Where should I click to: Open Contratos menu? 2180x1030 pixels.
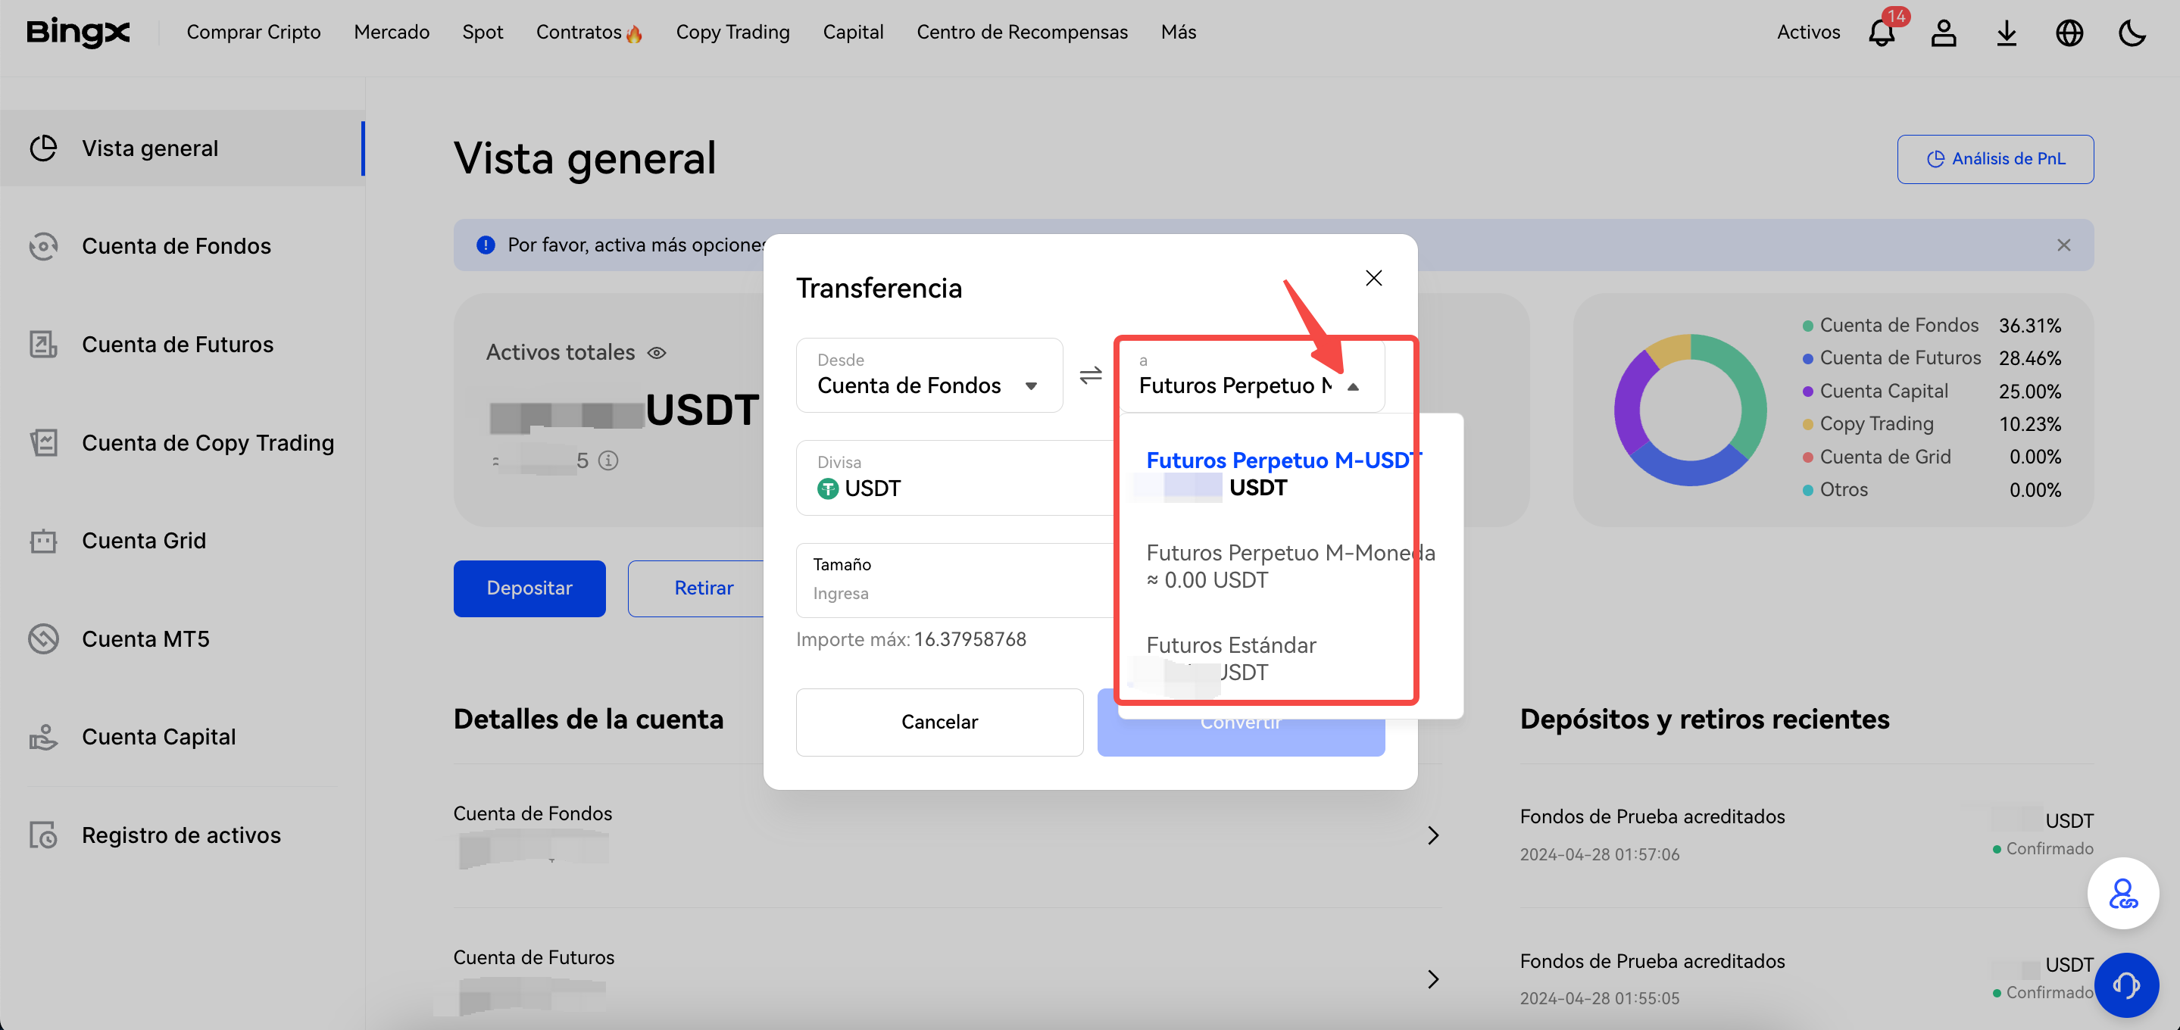(x=589, y=32)
